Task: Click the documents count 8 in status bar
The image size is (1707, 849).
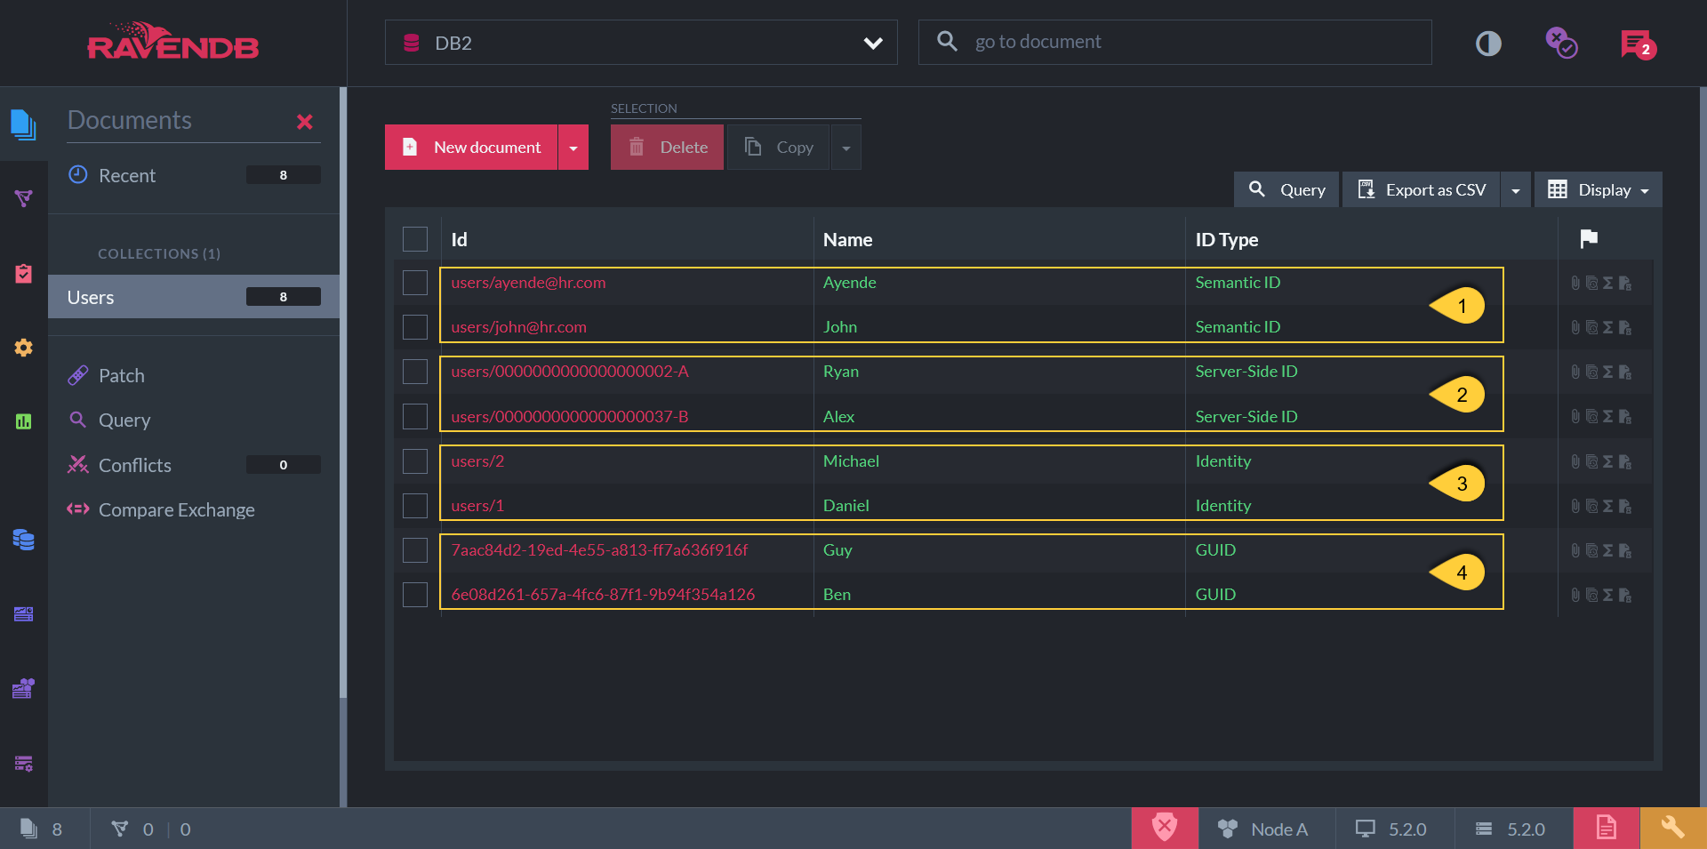Action: 42,829
